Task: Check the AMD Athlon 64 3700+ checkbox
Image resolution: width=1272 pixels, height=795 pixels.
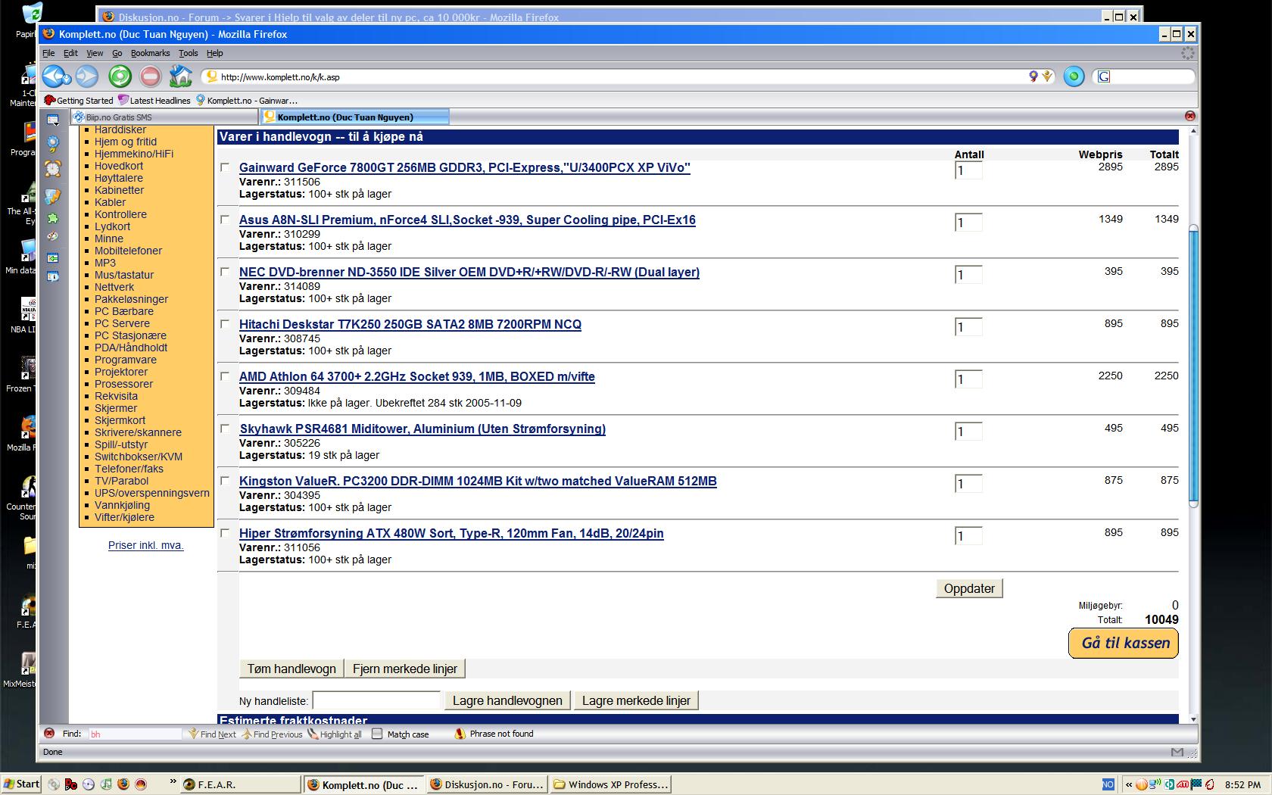Action: pyautogui.click(x=225, y=376)
